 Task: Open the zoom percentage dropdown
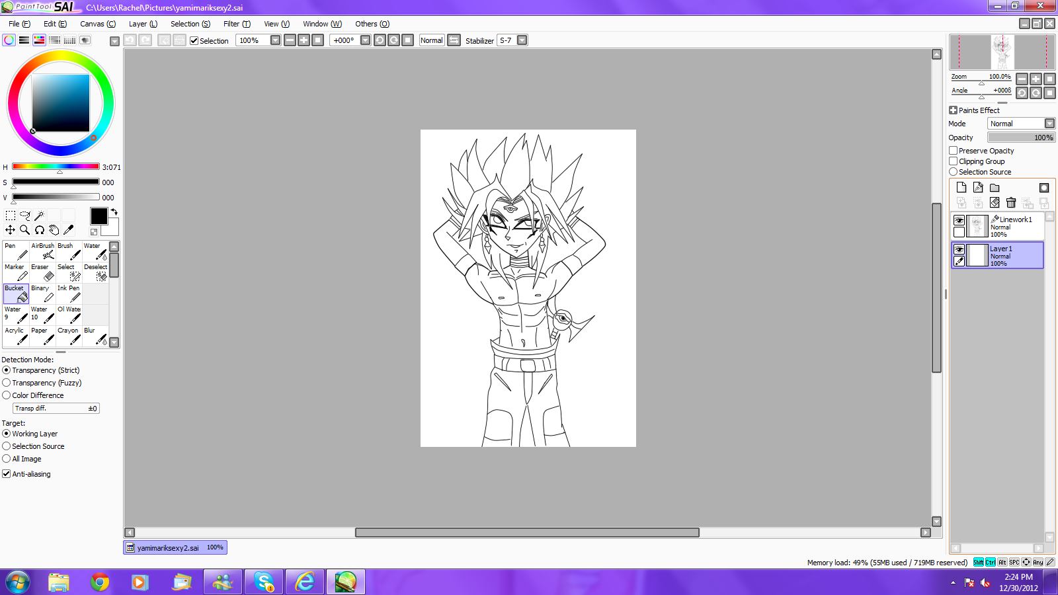[275, 40]
